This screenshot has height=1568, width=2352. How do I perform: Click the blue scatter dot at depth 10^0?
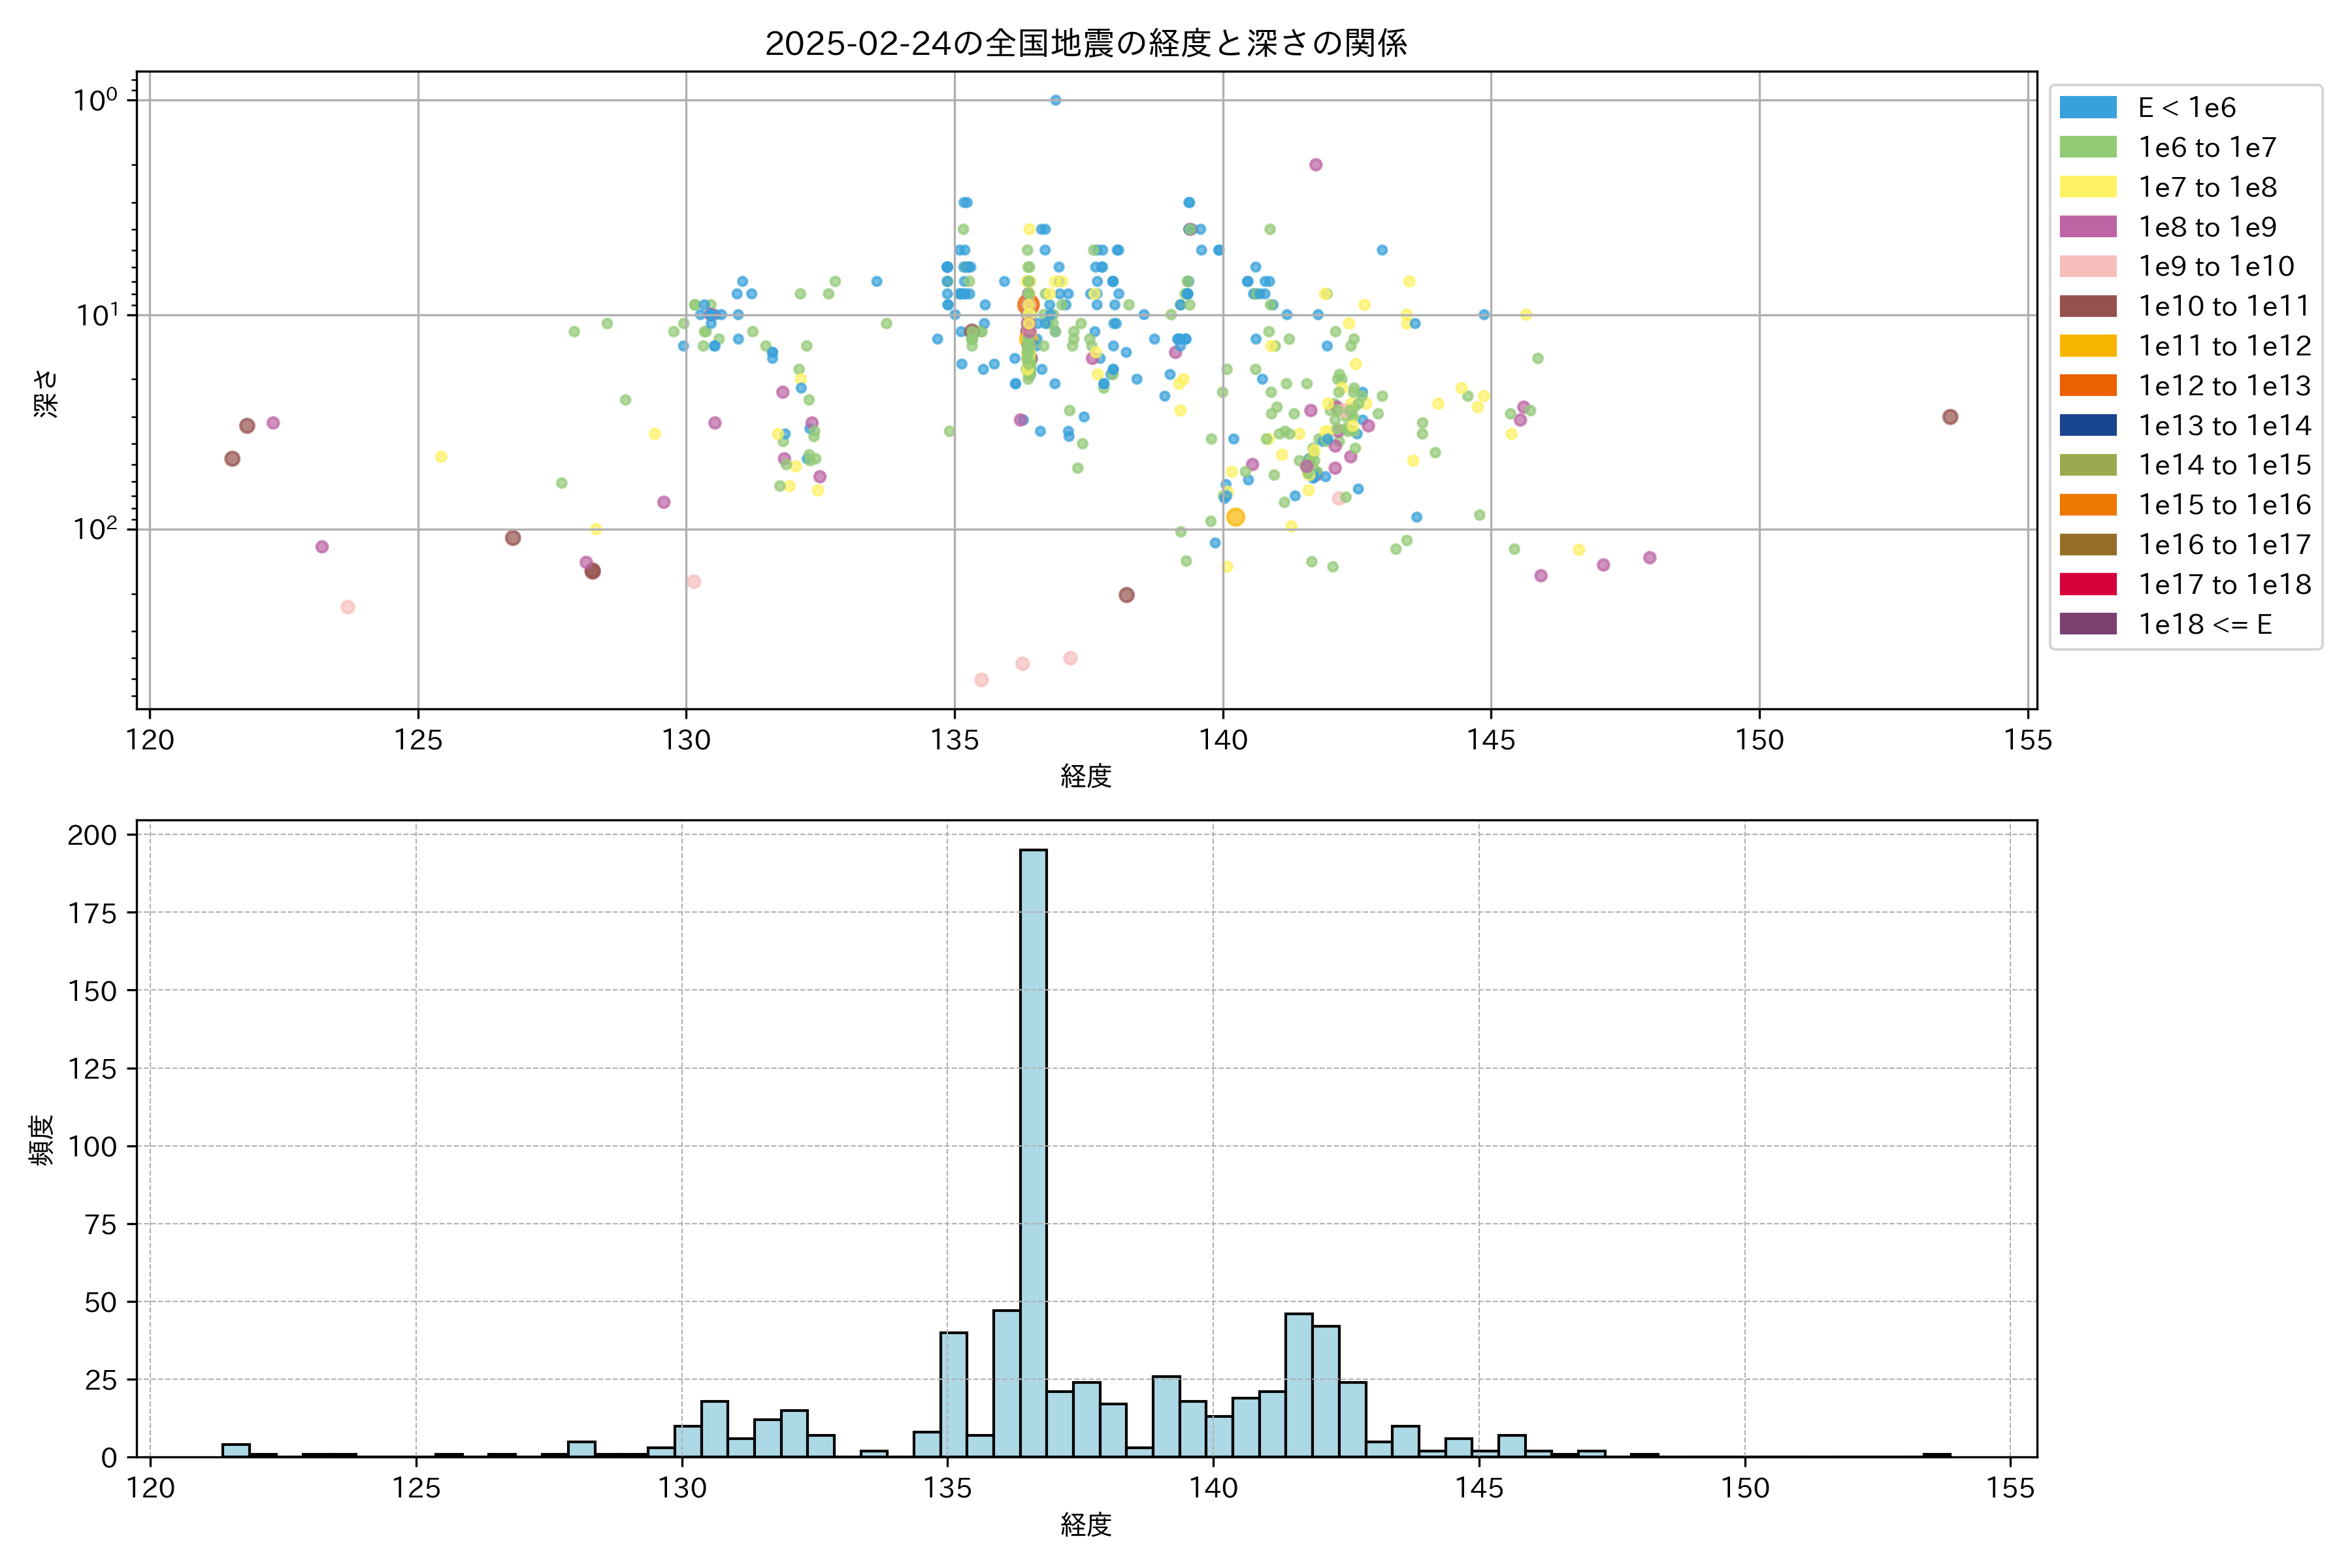click(1055, 100)
